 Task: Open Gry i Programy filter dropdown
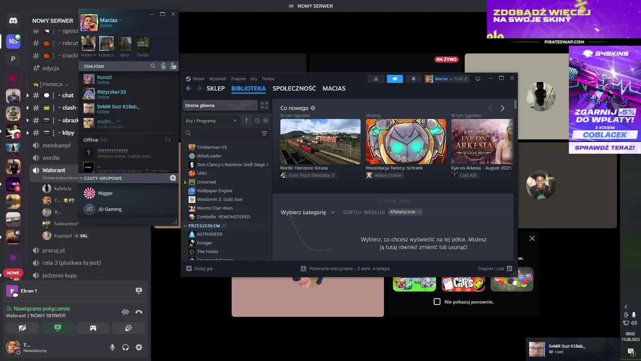[x=211, y=120]
